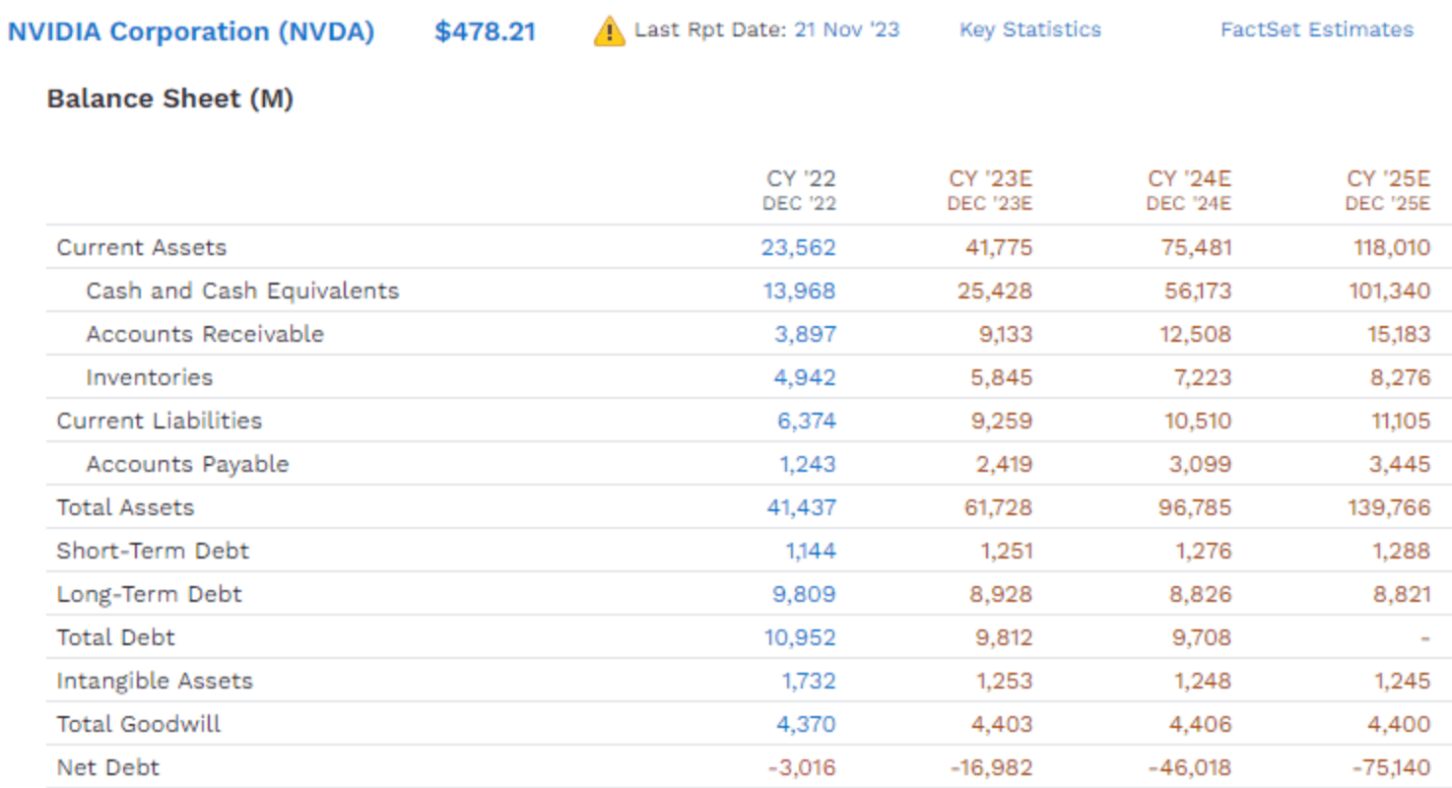Click Current Liabilities value 6,374

(806, 421)
